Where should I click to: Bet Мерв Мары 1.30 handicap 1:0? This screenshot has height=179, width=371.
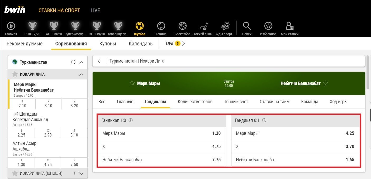(x=162, y=133)
